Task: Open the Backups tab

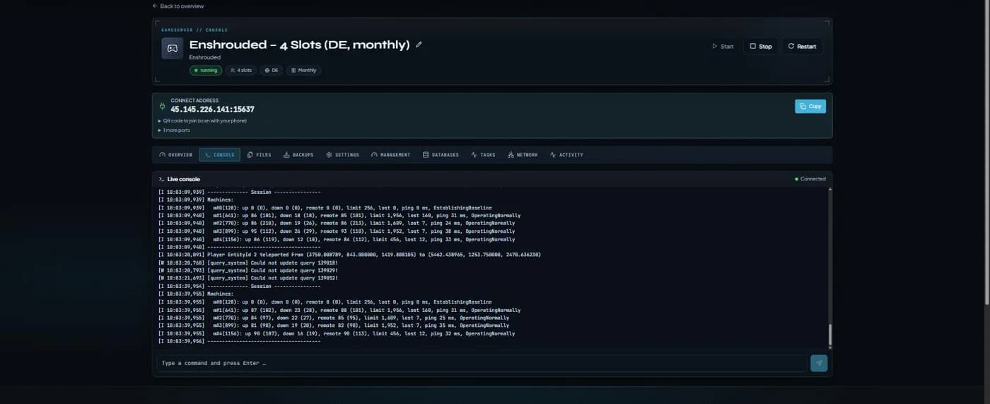Action: (x=298, y=155)
